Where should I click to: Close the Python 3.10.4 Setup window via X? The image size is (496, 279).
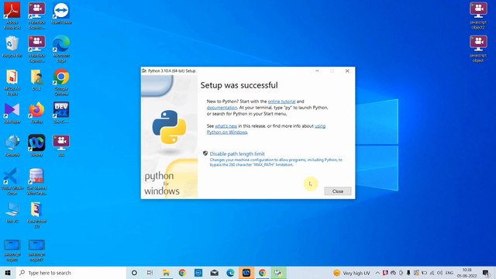pos(347,71)
